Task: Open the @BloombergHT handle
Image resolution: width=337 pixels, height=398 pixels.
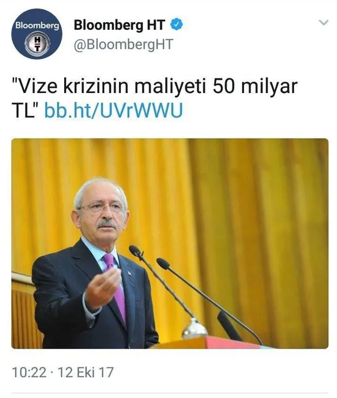Action: tap(123, 45)
